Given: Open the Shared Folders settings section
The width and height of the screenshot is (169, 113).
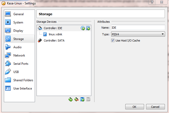Looking at the screenshot, I should tap(23, 80).
